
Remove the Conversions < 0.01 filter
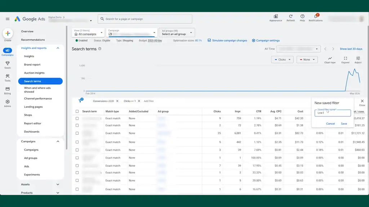pyautogui.click(x=117, y=101)
